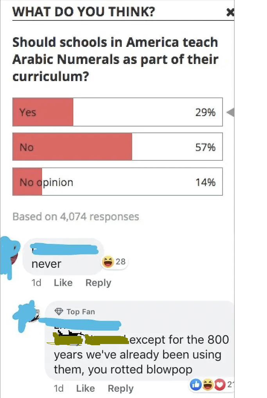This screenshot has height=398, width=267.
Task: Click the 'Top Fan' label
Action: pyautogui.click(x=81, y=312)
